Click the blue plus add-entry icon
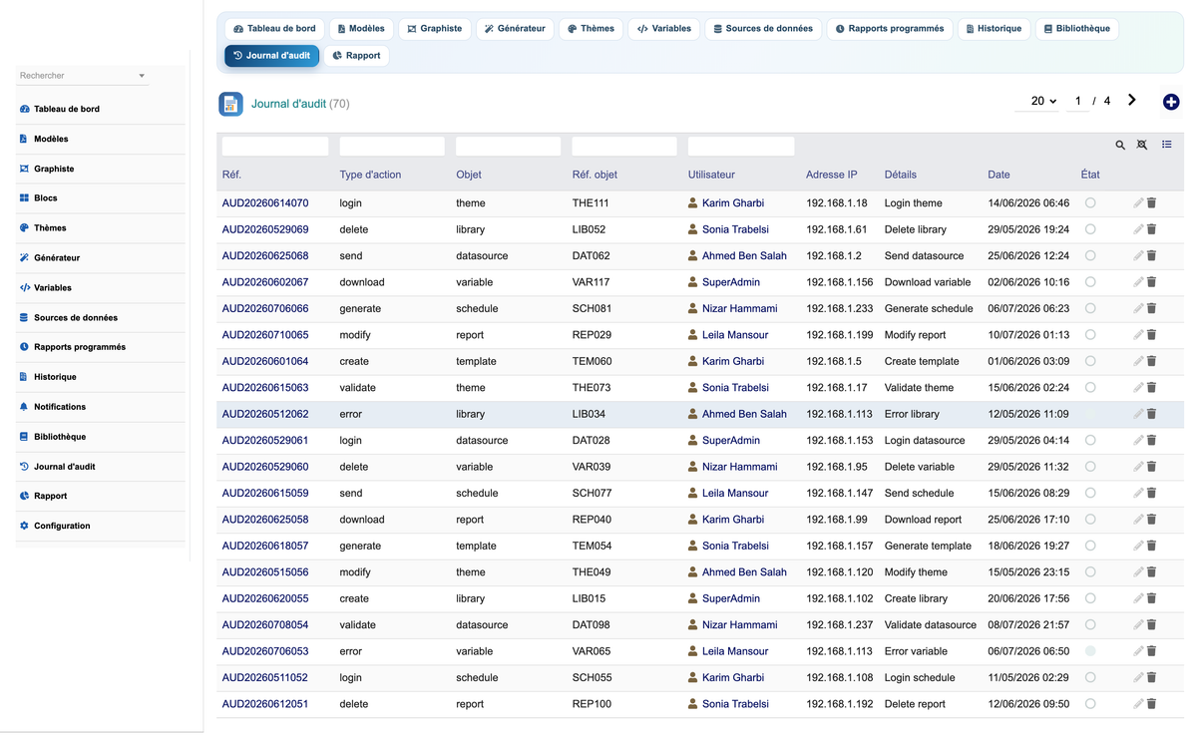This screenshot has height=741, width=1197. pyautogui.click(x=1171, y=102)
